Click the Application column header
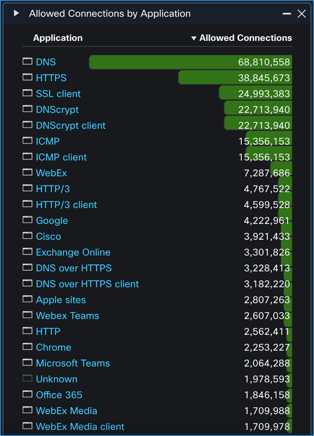314x436 pixels. coord(58,38)
